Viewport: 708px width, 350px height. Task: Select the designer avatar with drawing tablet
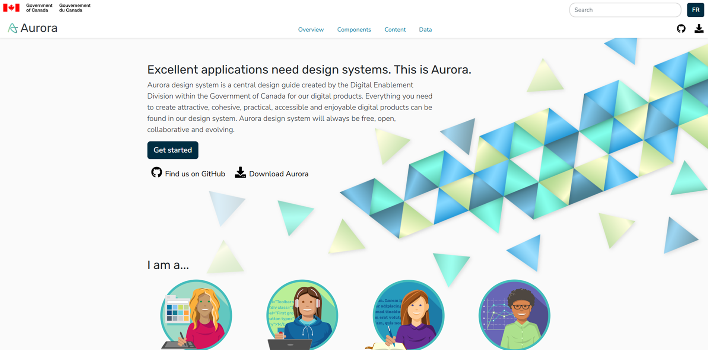pos(196,315)
